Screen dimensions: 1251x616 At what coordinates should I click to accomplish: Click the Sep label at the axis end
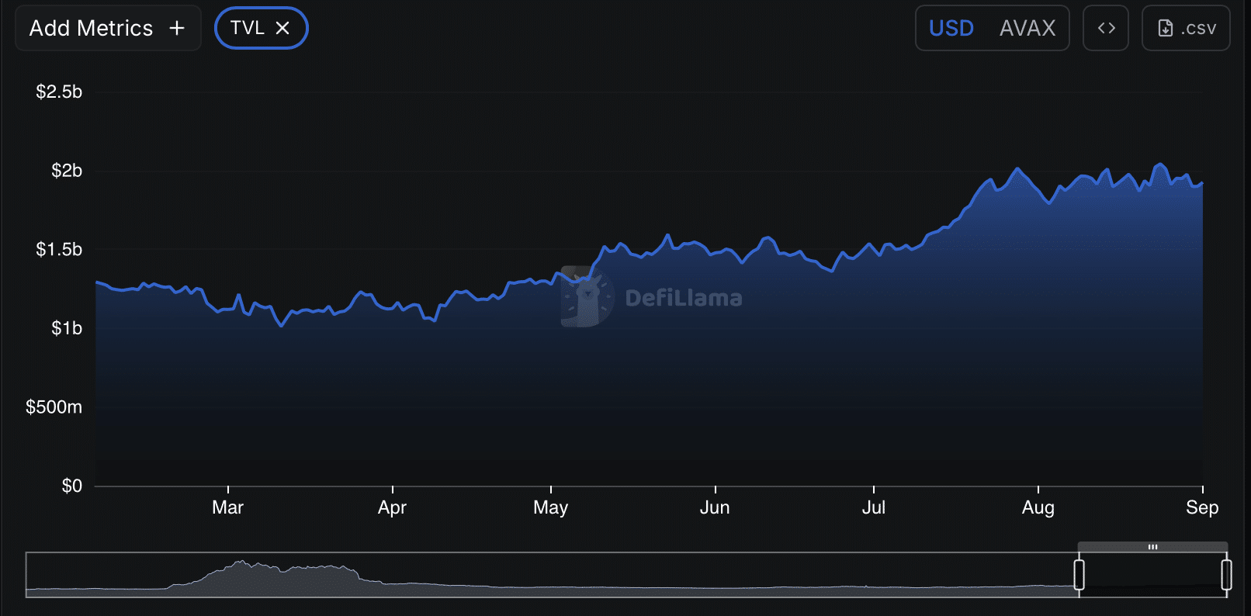coord(1201,507)
